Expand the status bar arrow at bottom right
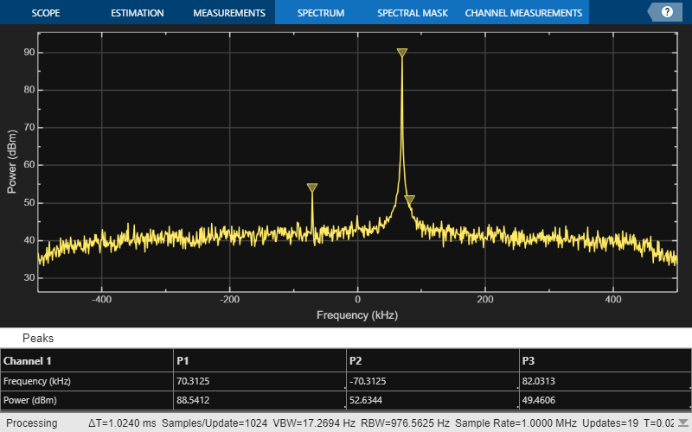The image size is (692, 432). (682, 423)
